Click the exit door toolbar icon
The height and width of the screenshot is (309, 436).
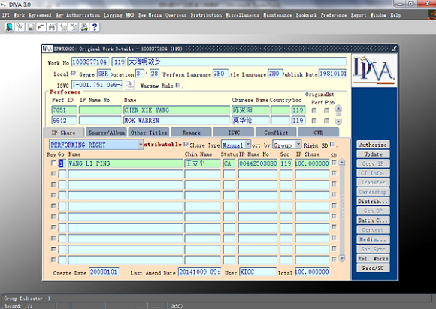coord(9,27)
